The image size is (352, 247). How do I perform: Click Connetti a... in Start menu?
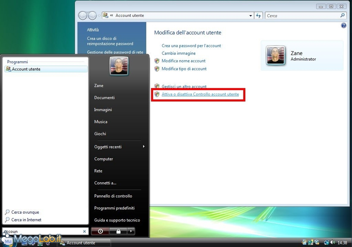[105, 183]
